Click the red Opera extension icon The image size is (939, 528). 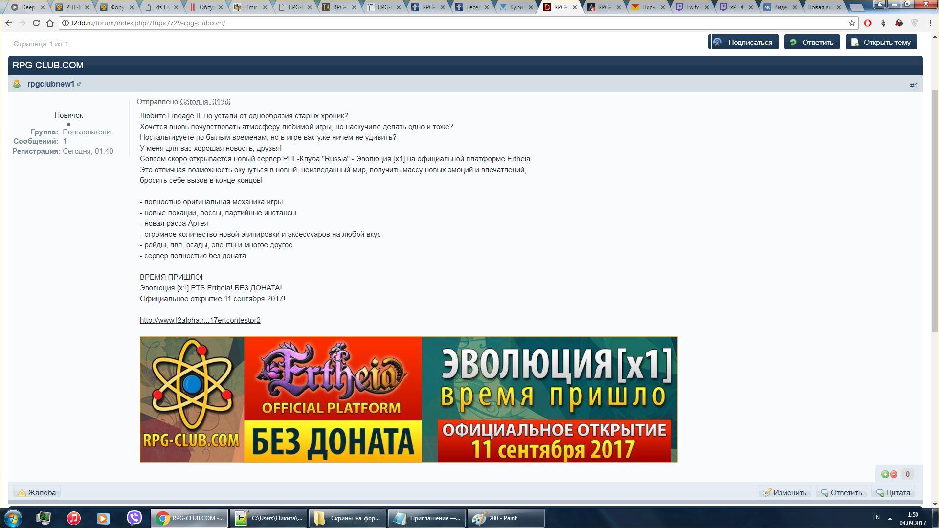pyautogui.click(x=868, y=23)
